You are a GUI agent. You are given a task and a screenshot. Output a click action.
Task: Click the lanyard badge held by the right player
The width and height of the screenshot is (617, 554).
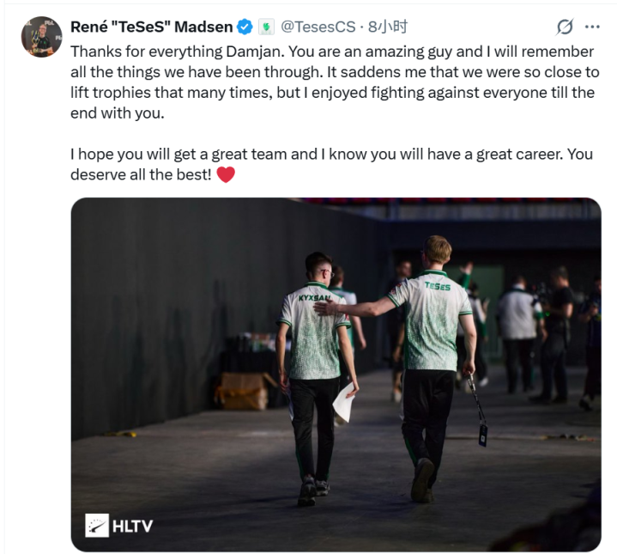(x=482, y=433)
